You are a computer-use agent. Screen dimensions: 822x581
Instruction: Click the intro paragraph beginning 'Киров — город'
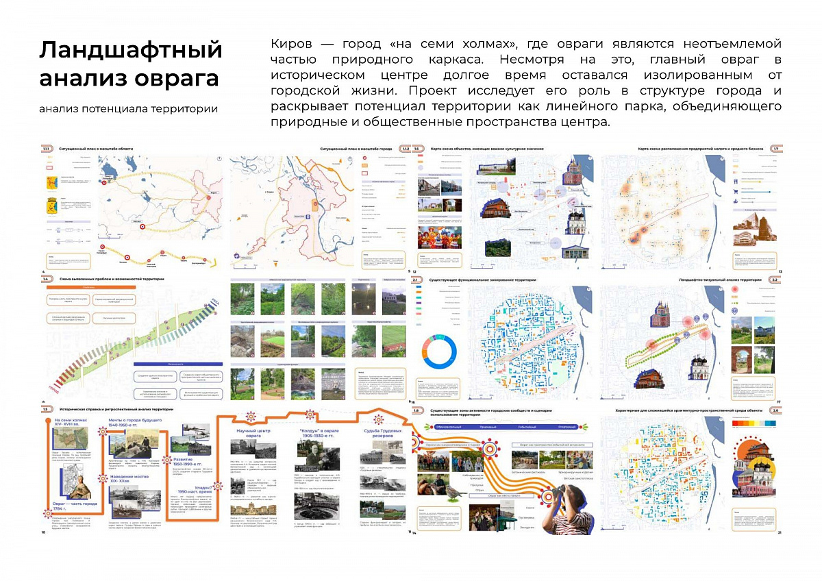coord(526,84)
